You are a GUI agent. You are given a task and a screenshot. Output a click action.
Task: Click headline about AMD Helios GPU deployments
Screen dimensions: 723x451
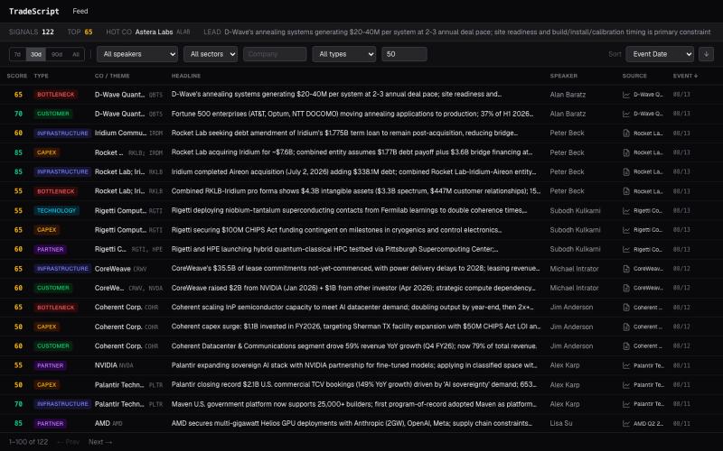click(x=352, y=423)
